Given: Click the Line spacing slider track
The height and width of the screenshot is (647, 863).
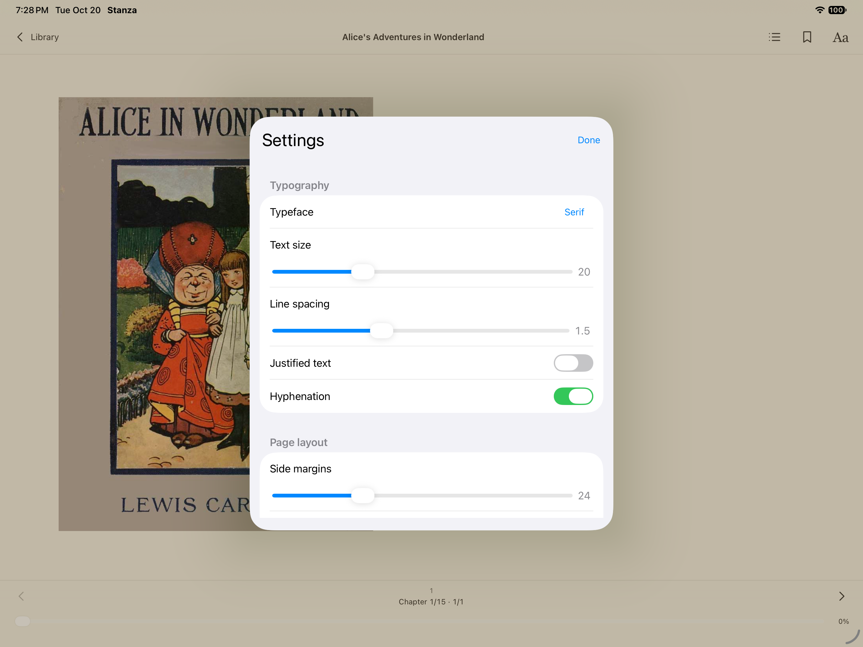Looking at the screenshot, I should [x=421, y=331].
